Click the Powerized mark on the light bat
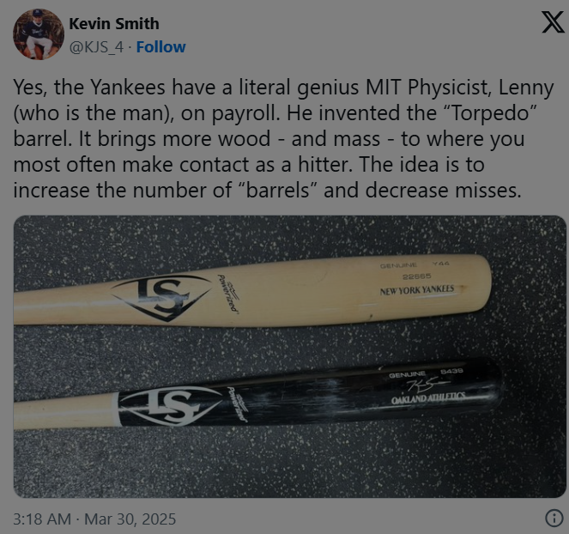The width and height of the screenshot is (569, 534). point(228,294)
